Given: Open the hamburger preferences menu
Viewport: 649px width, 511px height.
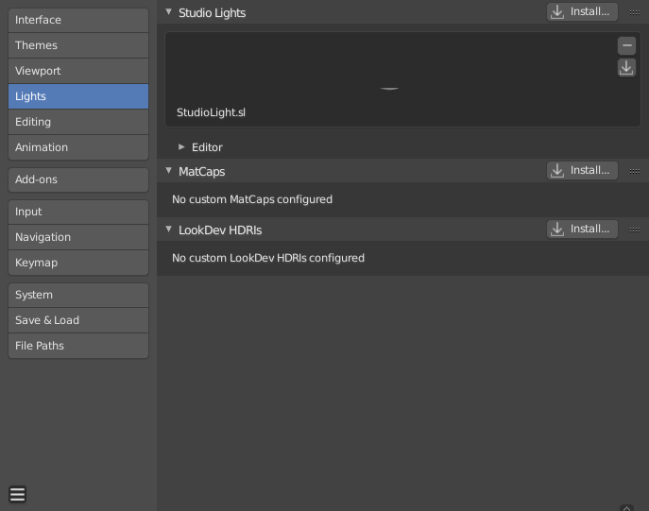Looking at the screenshot, I should point(17,494).
